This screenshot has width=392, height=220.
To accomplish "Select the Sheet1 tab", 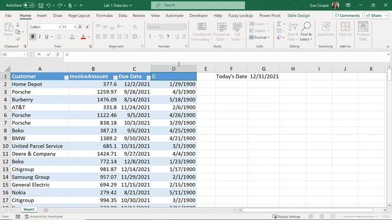I will pos(29,210).
